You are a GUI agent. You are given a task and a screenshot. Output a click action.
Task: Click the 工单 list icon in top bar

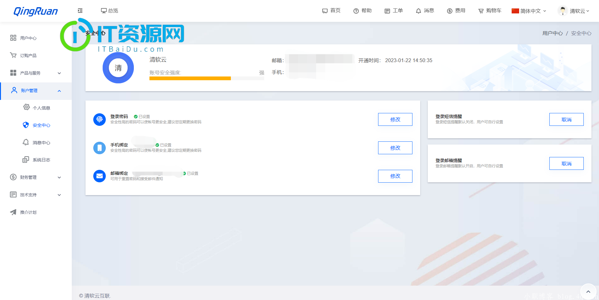pos(387,11)
